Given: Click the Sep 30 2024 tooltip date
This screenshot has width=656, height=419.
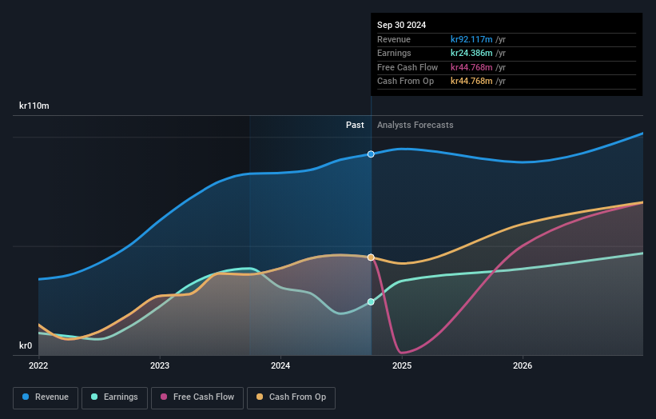Looking at the screenshot, I should coord(401,25).
